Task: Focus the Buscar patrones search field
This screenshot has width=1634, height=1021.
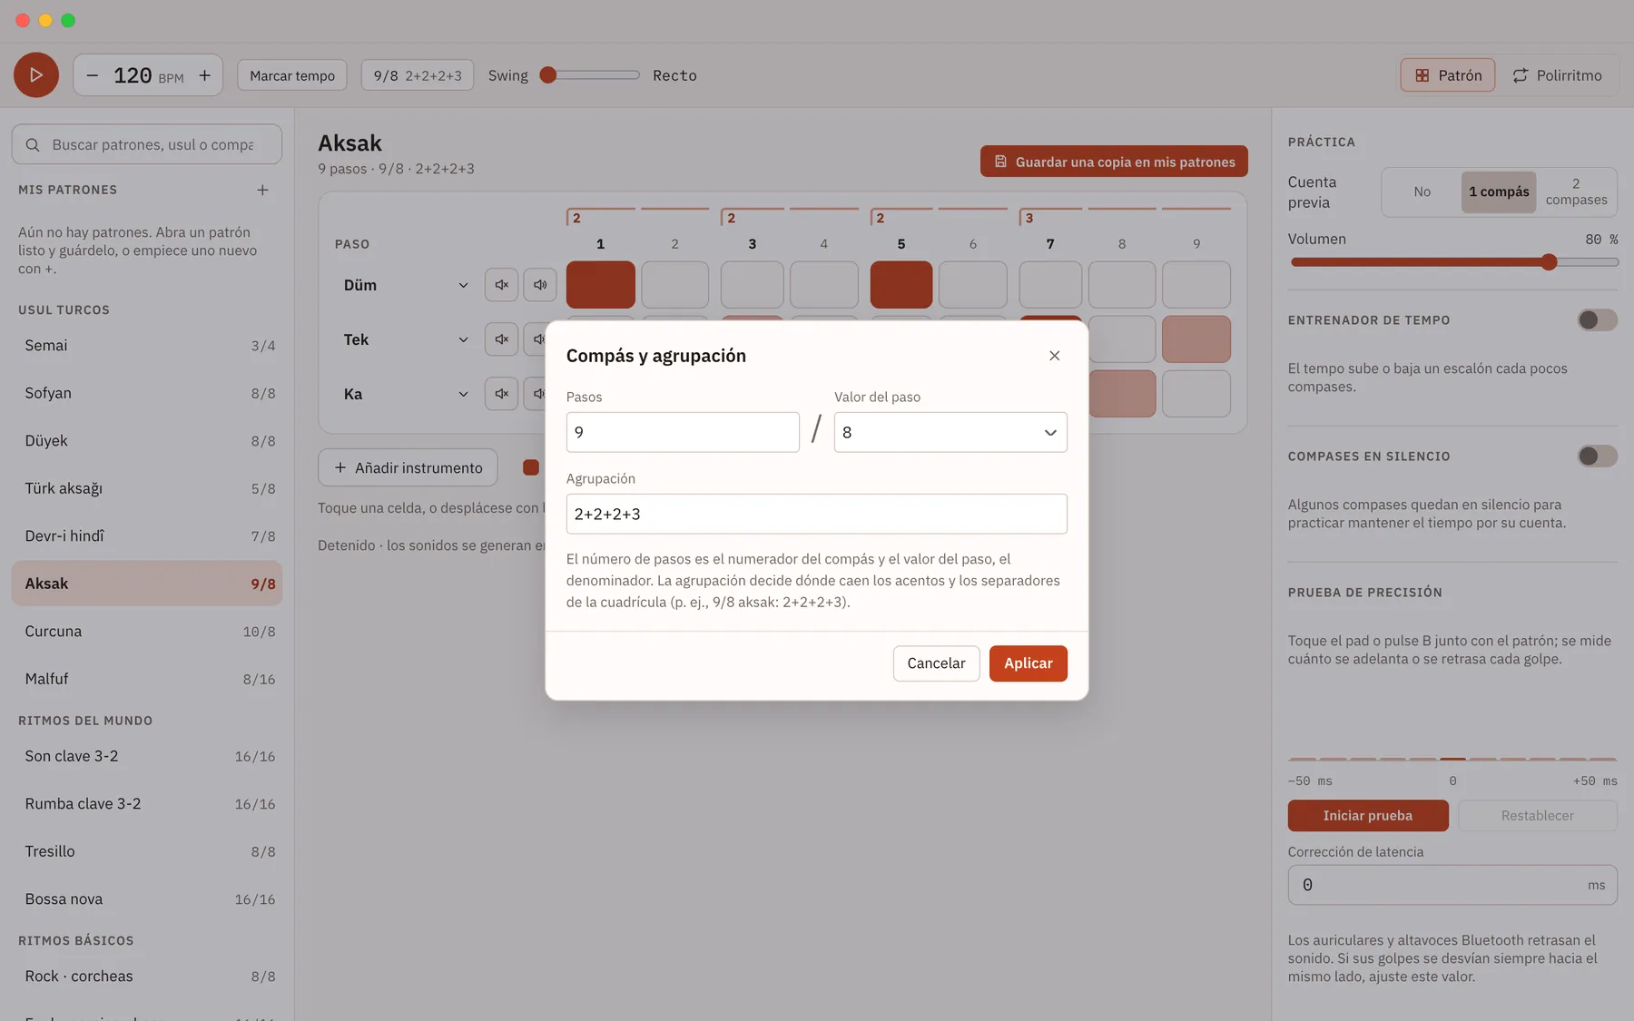Action: pos(147,145)
